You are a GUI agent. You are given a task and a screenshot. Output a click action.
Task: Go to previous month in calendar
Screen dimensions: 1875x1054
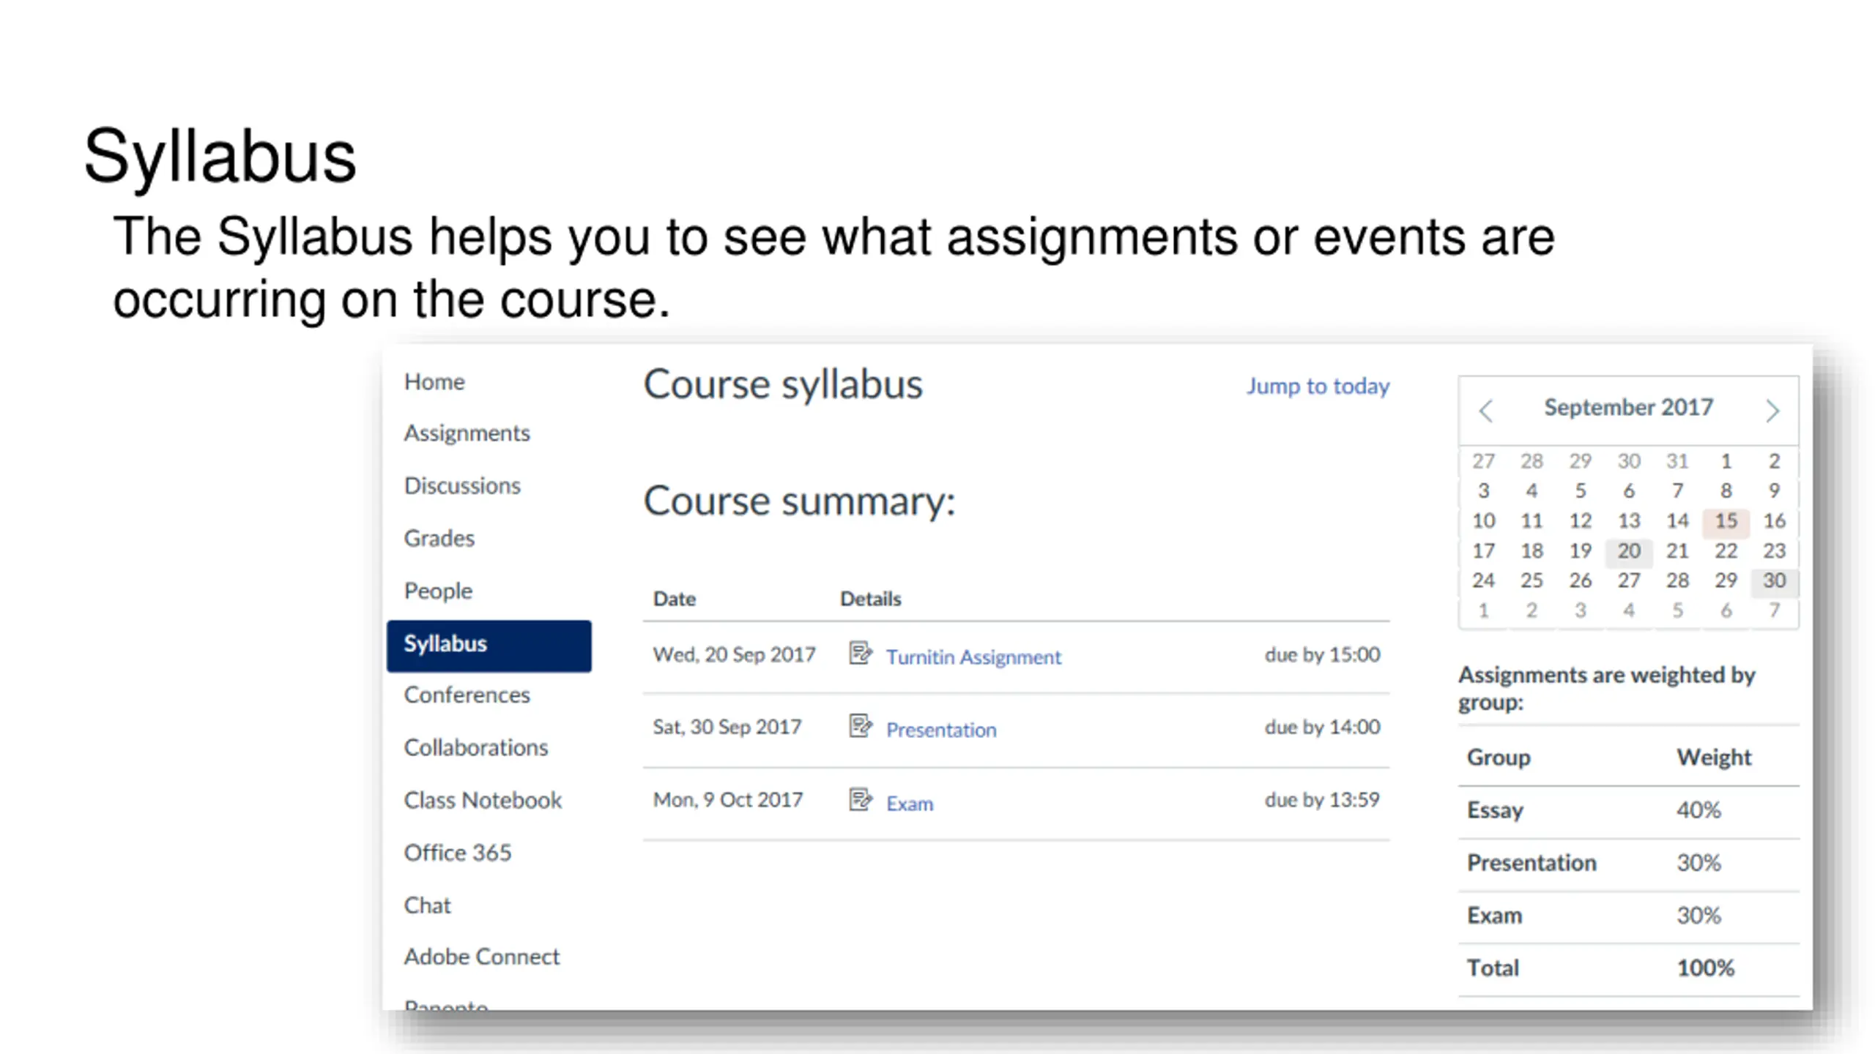tap(1485, 411)
